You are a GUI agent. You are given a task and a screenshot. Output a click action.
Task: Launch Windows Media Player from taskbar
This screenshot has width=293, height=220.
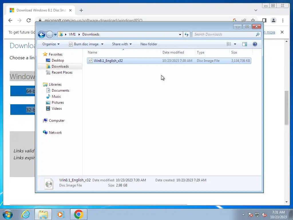61,214
